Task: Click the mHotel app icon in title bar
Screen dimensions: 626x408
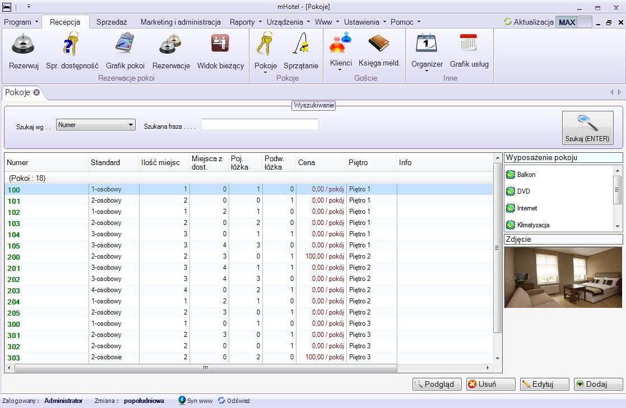Action: point(6,6)
